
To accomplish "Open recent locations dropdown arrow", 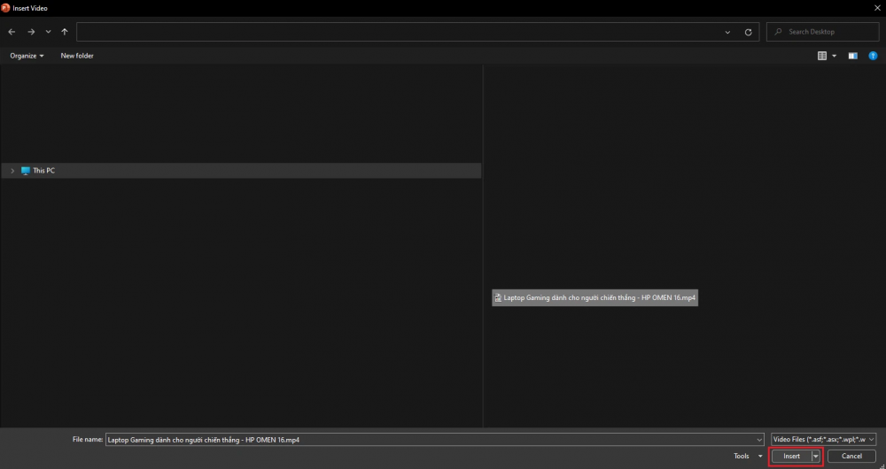I will tap(48, 32).
